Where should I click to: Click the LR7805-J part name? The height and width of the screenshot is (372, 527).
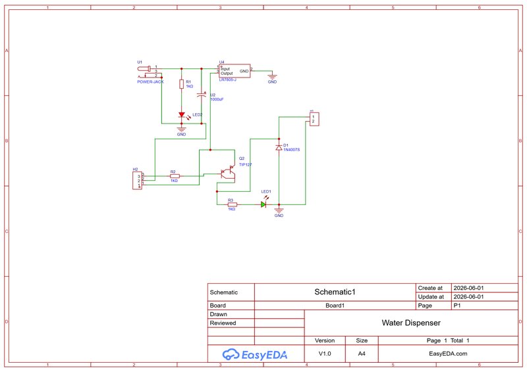[x=227, y=80]
